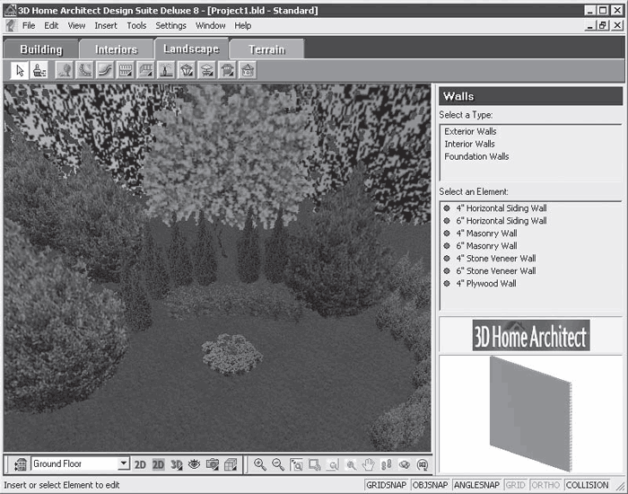Open the 3D camera view flyout
The image size is (628, 494).
(x=213, y=464)
